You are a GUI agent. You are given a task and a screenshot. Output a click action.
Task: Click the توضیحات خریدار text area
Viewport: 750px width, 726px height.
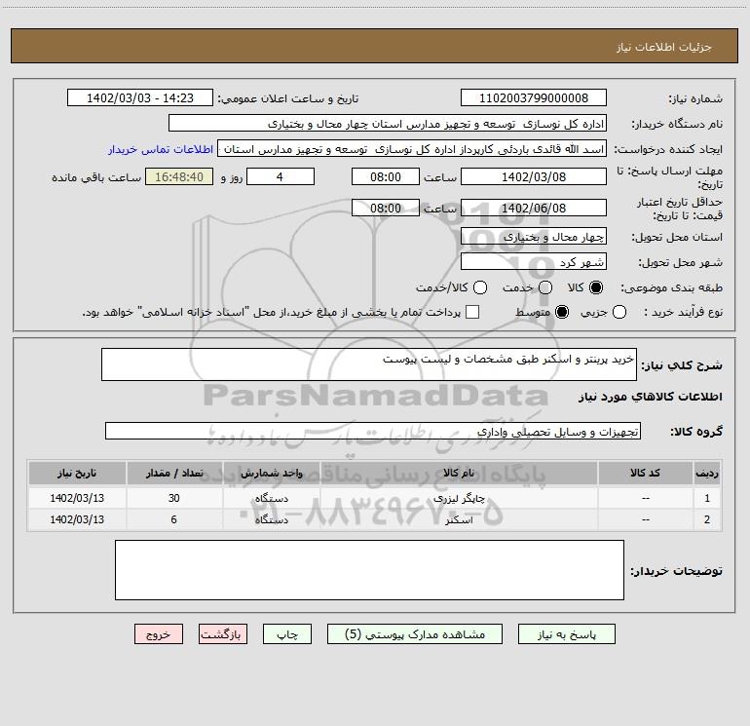369,570
